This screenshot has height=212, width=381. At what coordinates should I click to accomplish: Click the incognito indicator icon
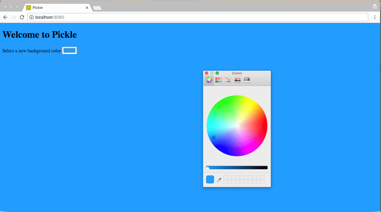[x=375, y=7]
